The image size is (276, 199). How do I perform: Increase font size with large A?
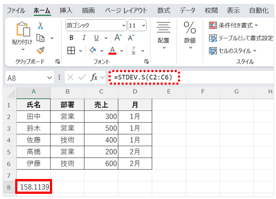[x=118, y=38]
